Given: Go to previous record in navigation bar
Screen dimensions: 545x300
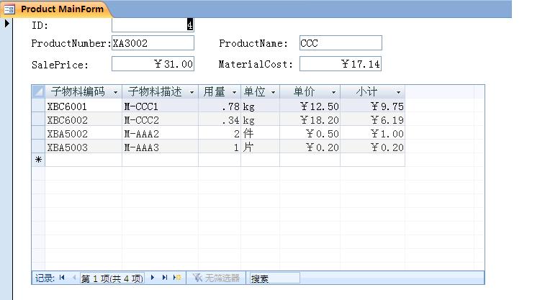Looking at the screenshot, I should [x=73, y=278].
